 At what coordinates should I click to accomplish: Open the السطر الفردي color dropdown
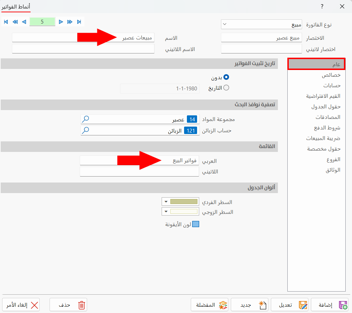pos(165,201)
